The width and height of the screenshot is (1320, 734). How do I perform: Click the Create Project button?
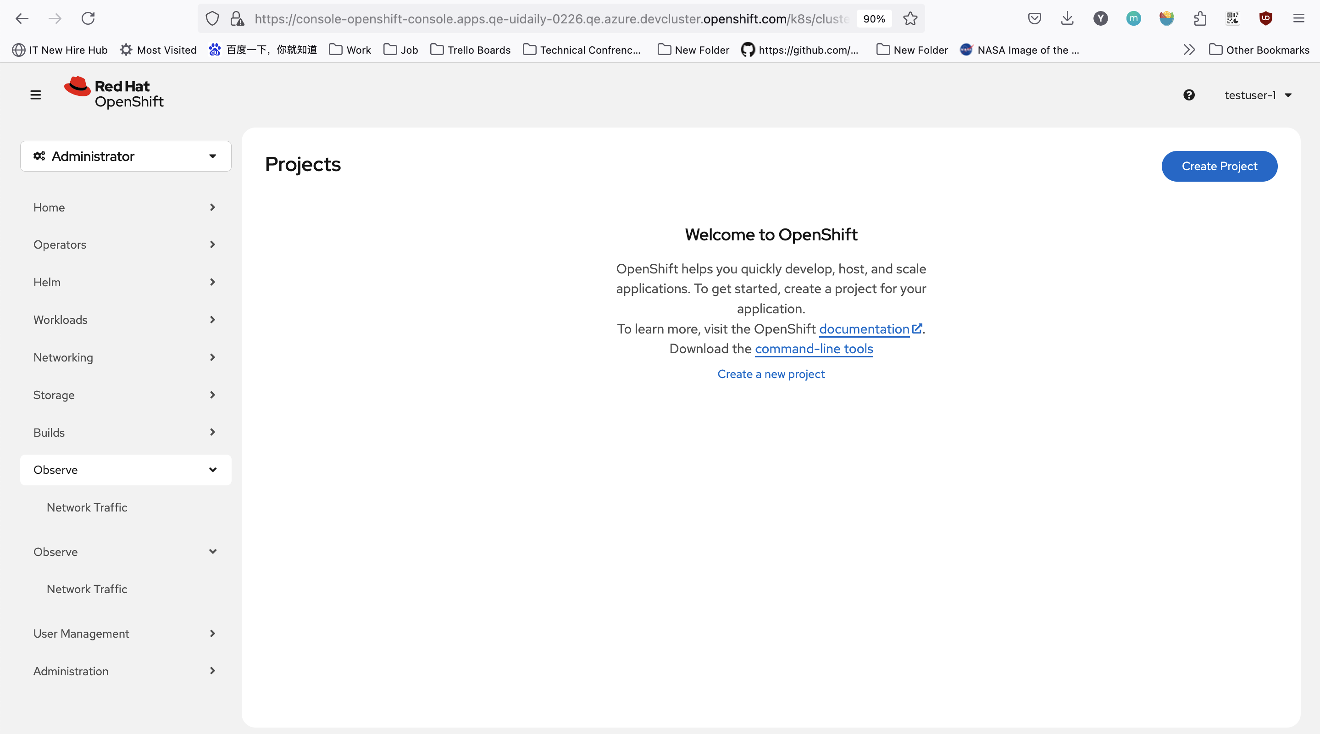pyautogui.click(x=1219, y=166)
